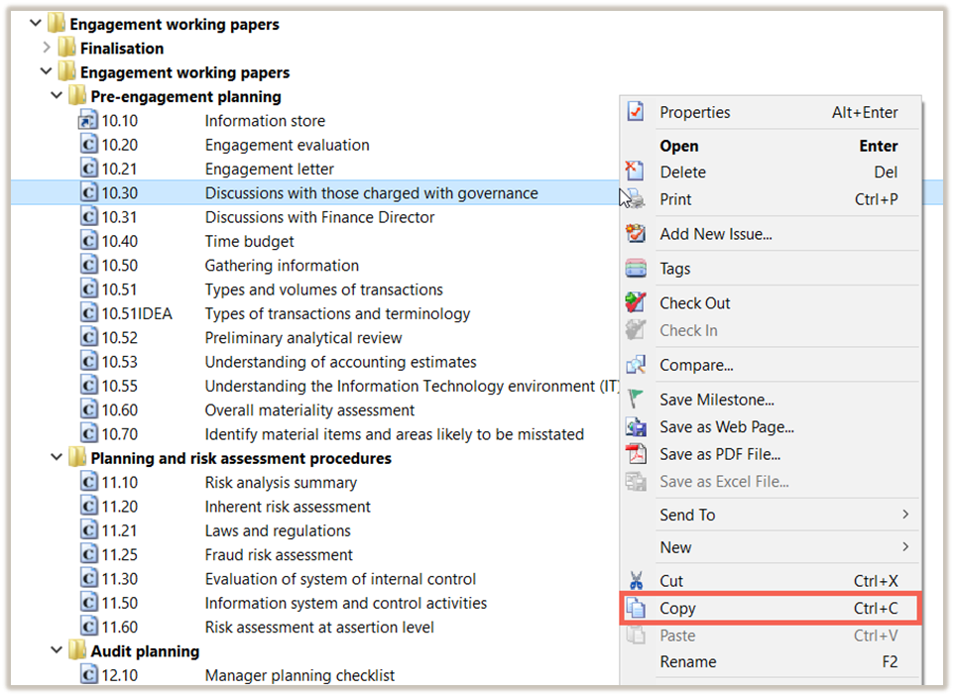Click the Save as PDF File icon
The image size is (954, 696).
point(636,454)
